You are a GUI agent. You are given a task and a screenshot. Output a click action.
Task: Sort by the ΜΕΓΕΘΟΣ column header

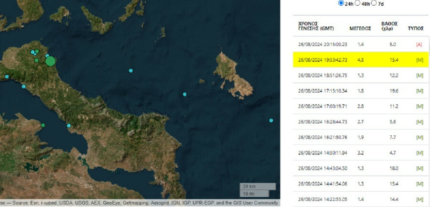coord(360,28)
